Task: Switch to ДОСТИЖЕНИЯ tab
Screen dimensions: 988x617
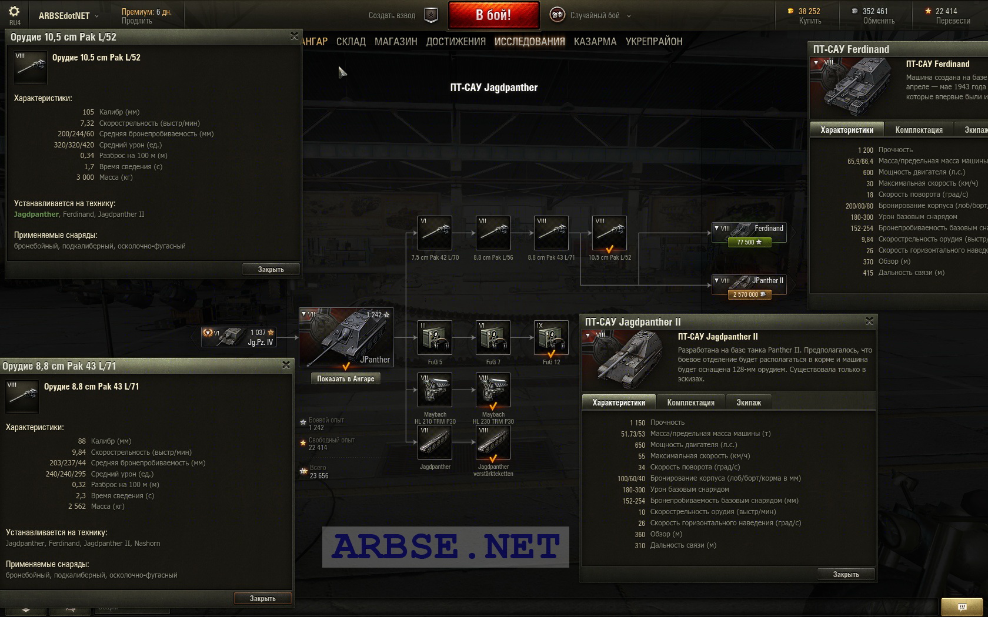Action: [456, 42]
